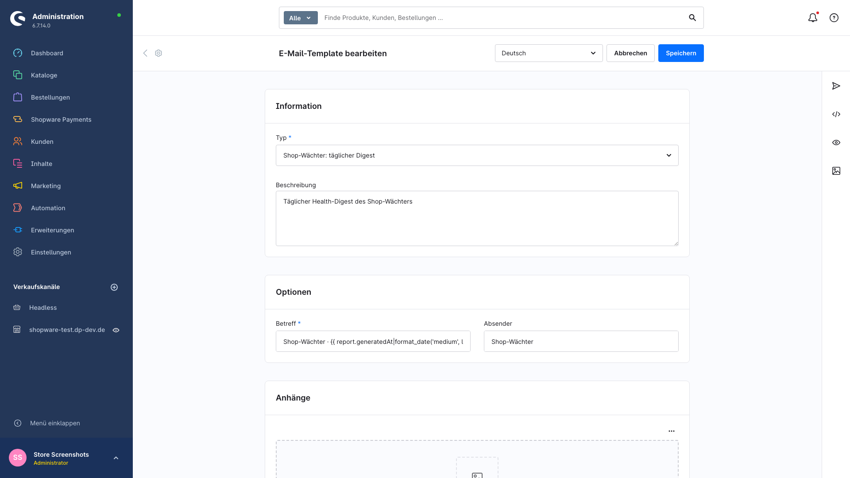Send test mail via paper plane icon
Image resolution: width=850 pixels, height=478 pixels.
coord(836,86)
